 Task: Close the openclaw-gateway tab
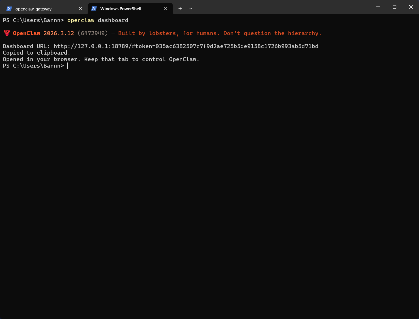click(x=80, y=9)
